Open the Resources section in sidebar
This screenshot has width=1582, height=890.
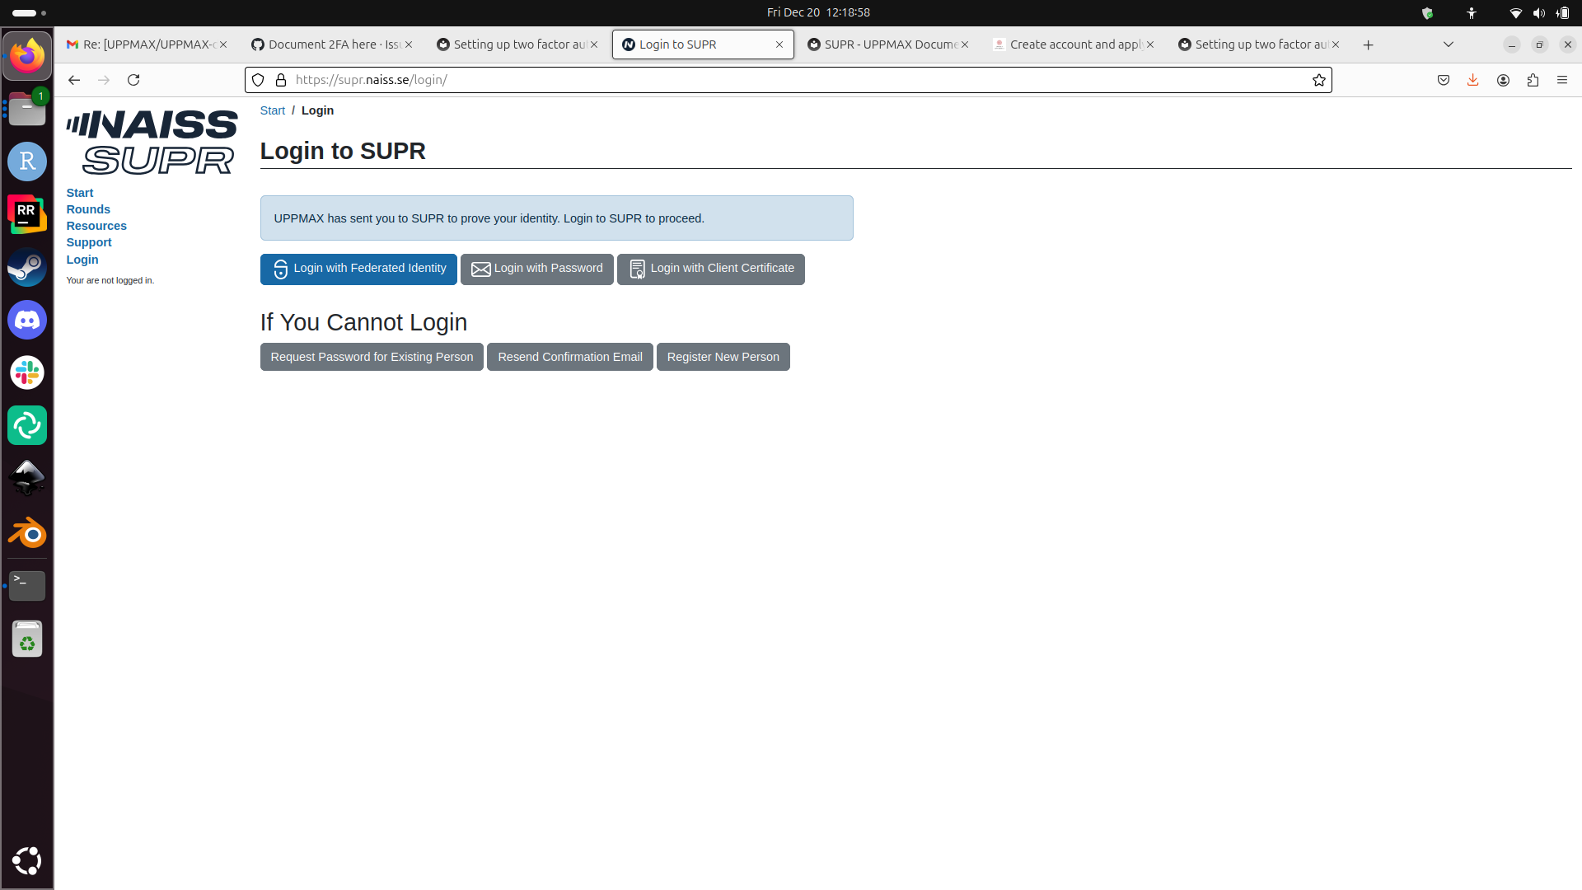(96, 226)
